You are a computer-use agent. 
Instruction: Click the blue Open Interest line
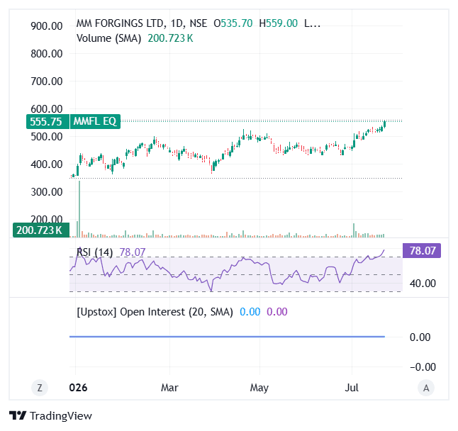(227, 337)
